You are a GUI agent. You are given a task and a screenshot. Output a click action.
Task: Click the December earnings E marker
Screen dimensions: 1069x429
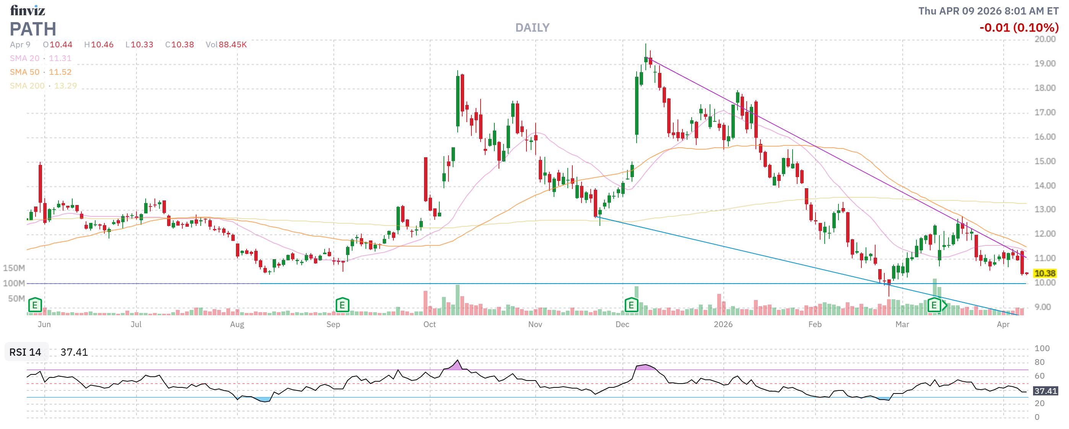tap(631, 305)
